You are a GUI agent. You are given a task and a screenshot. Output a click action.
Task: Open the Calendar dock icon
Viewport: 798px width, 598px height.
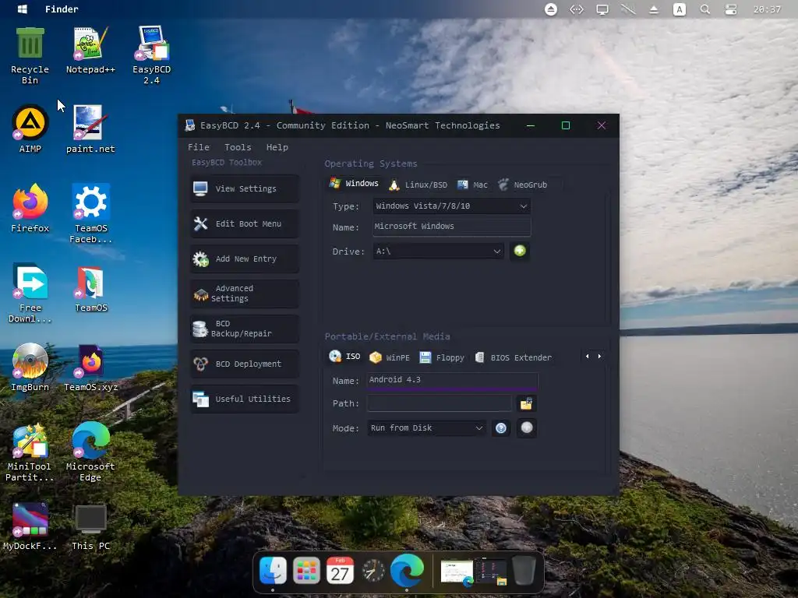click(340, 571)
